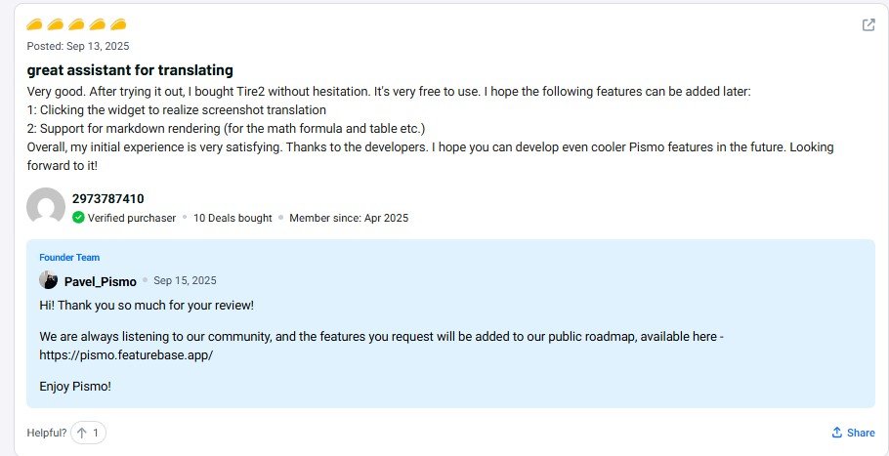The height and width of the screenshot is (456, 889).
Task: Click the title "great assistant for translating"
Action: point(130,70)
